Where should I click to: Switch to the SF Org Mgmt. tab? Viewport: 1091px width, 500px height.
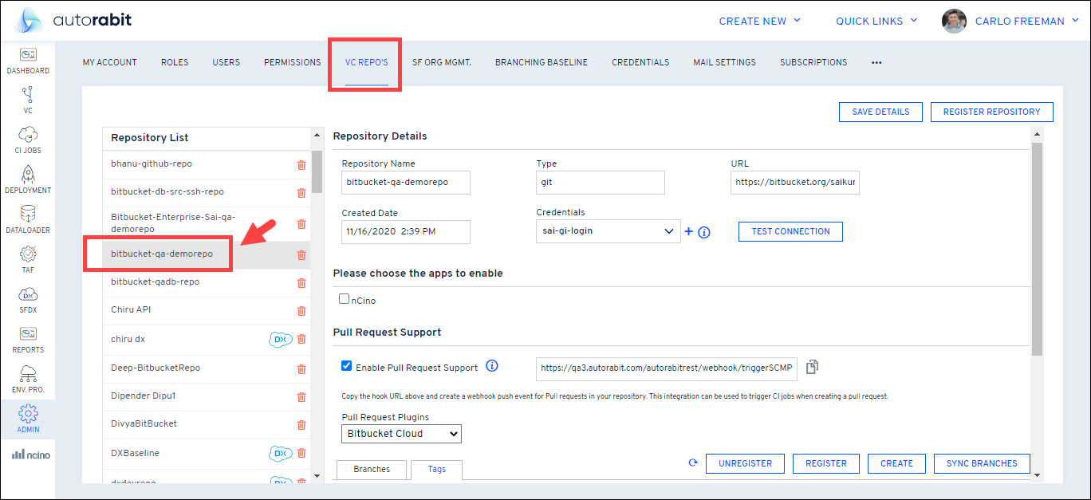pyautogui.click(x=441, y=62)
